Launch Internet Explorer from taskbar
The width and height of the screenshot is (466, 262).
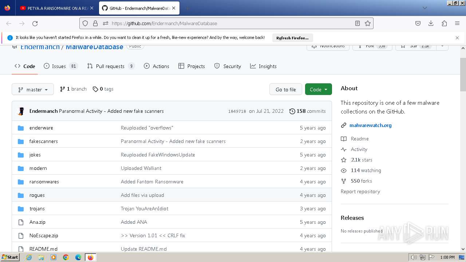pos(29,257)
